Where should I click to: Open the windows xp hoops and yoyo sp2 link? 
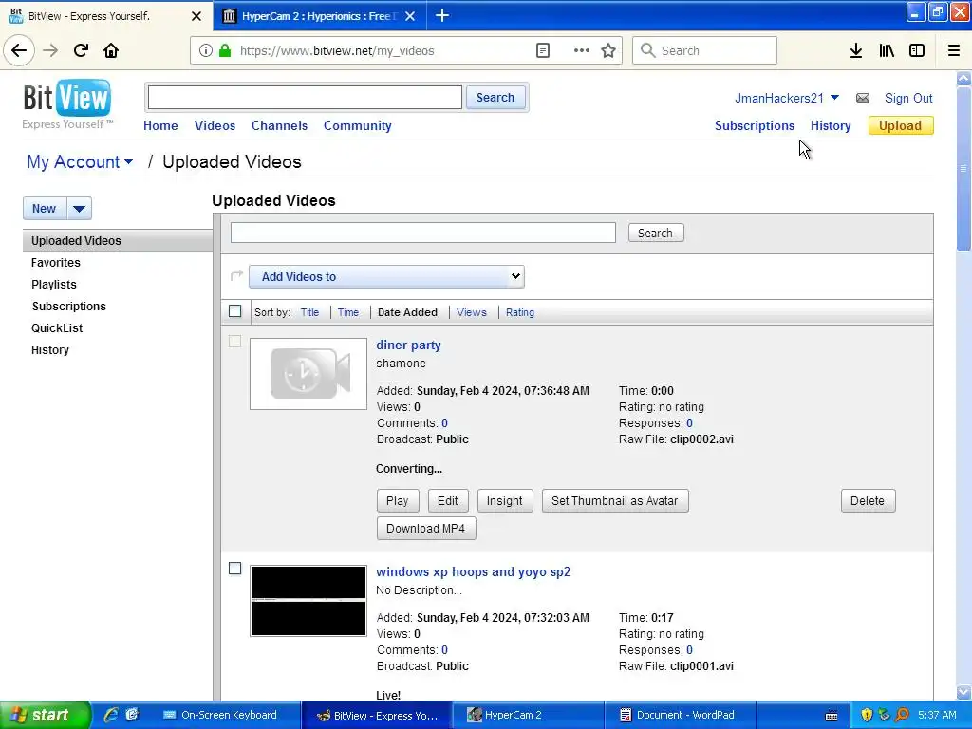coord(473,571)
